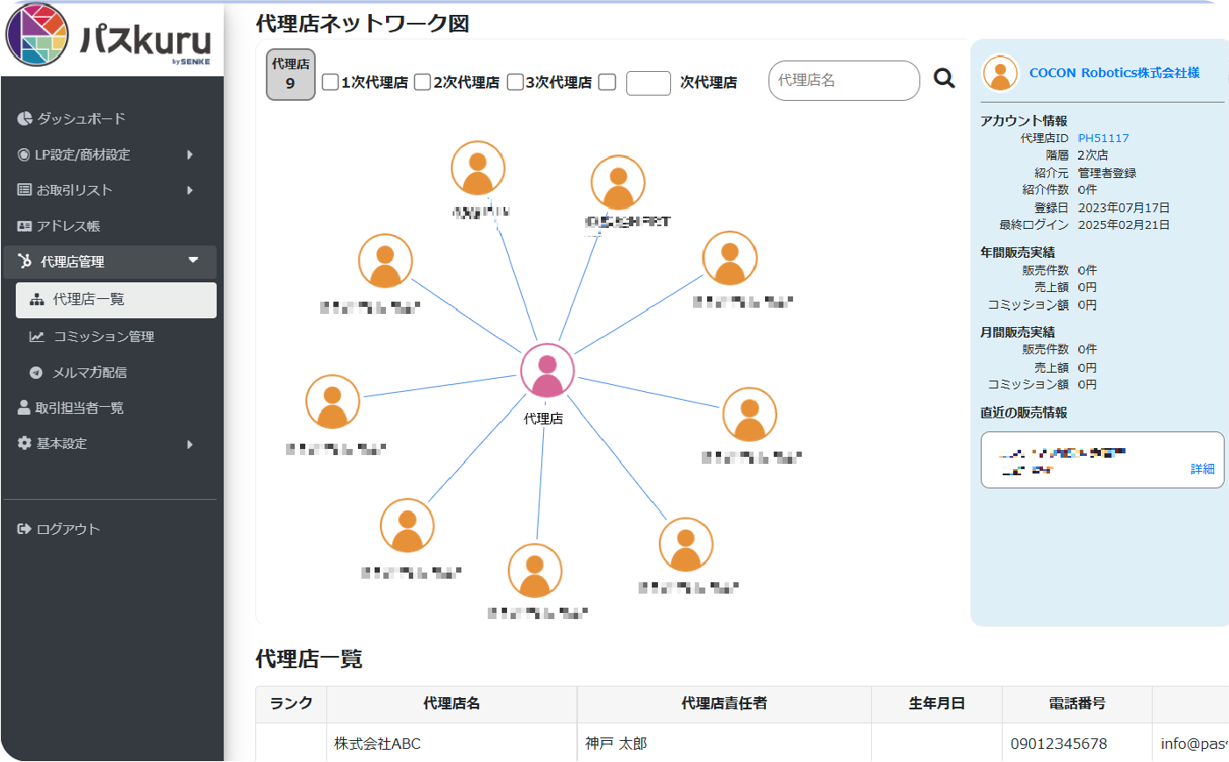Click the 代理店名 search field
Image resolution: width=1229 pixels, height=762 pixels.
[x=844, y=81]
